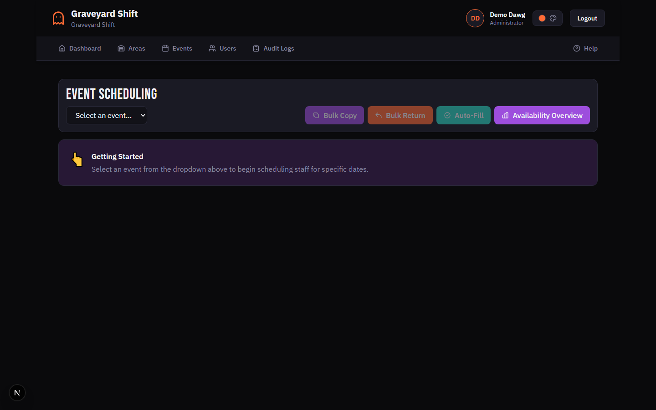Click the Bulk Return button
Image resolution: width=656 pixels, height=410 pixels.
pos(400,115)
